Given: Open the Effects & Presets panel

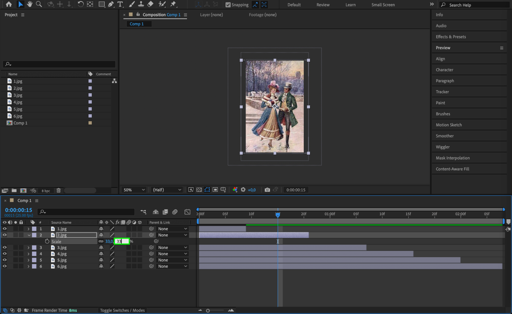Looking at the screenshot, I should tap(451, 37).
